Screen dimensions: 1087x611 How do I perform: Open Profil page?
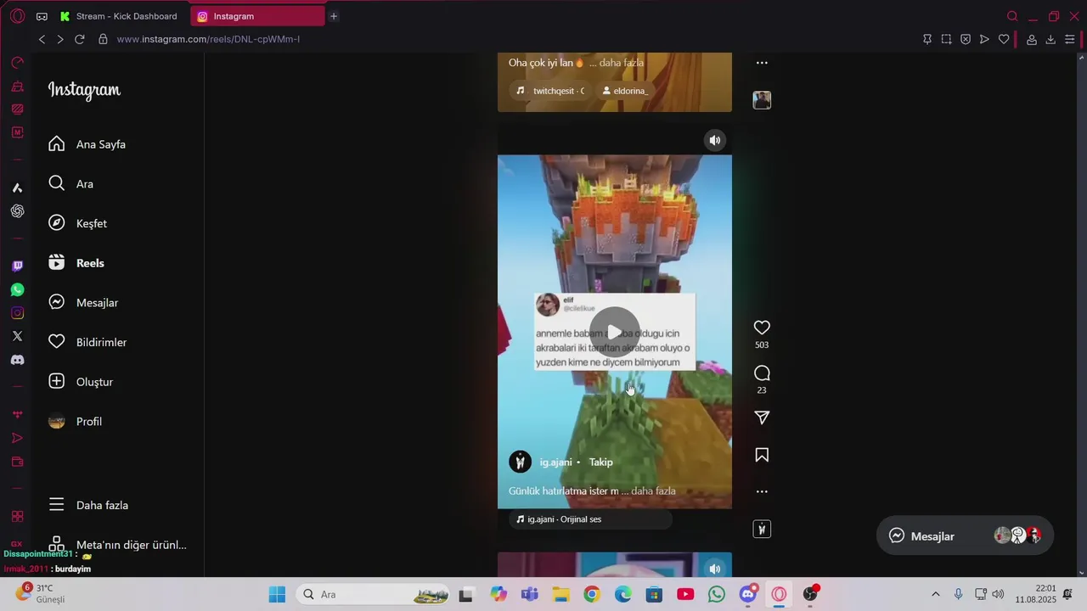click(x=75, y=421)
